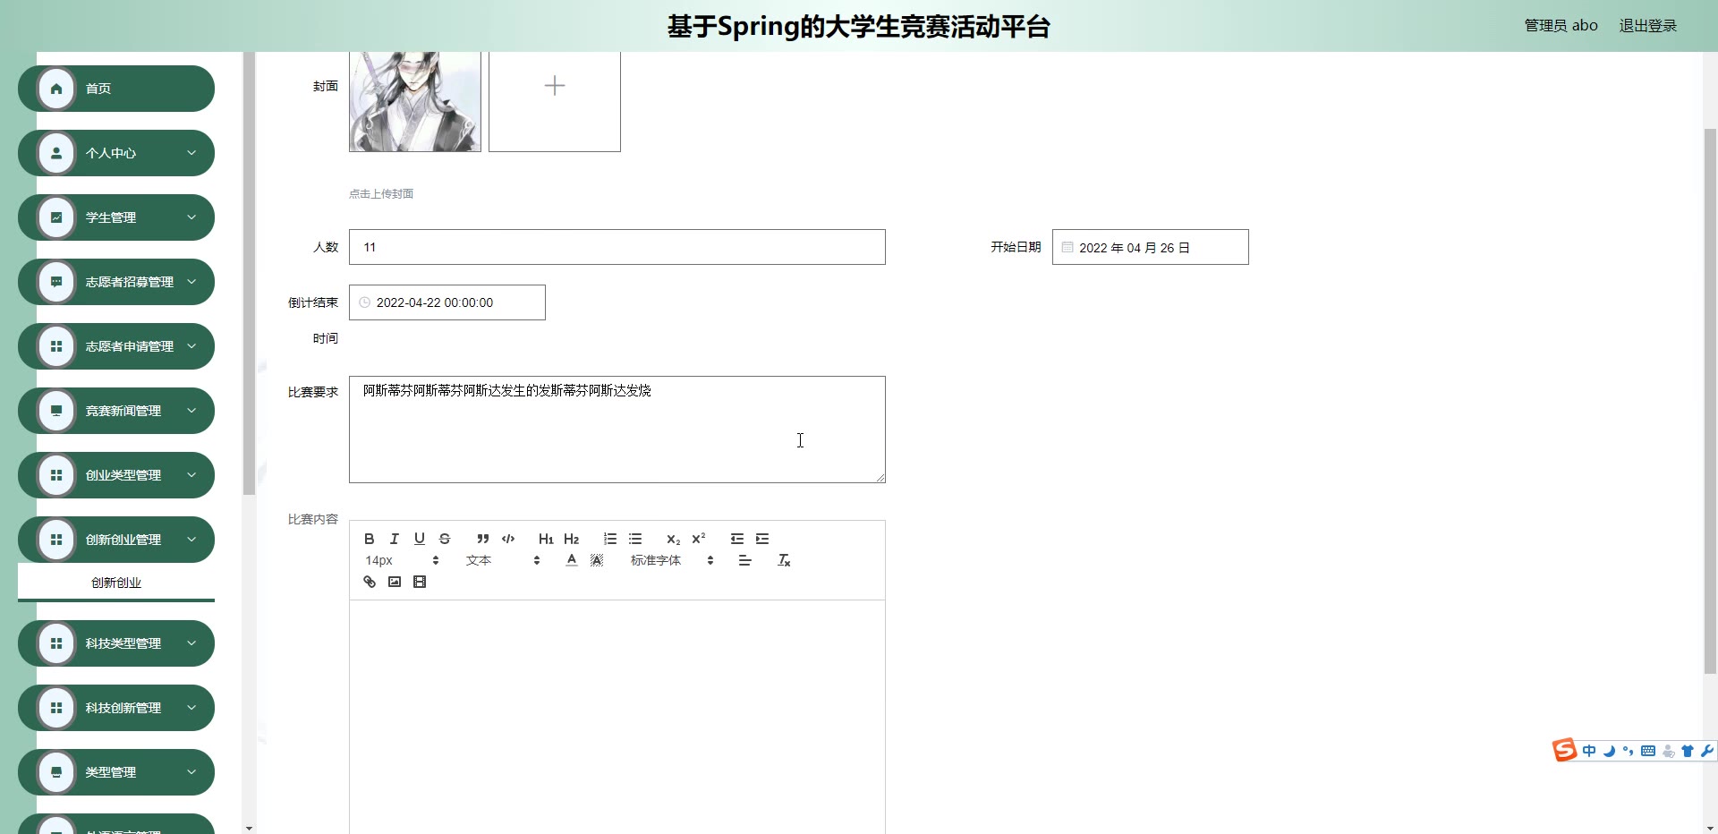The image size is (1718, 834).
Task: Apply subscript formatting
Action: click(673, 539)
